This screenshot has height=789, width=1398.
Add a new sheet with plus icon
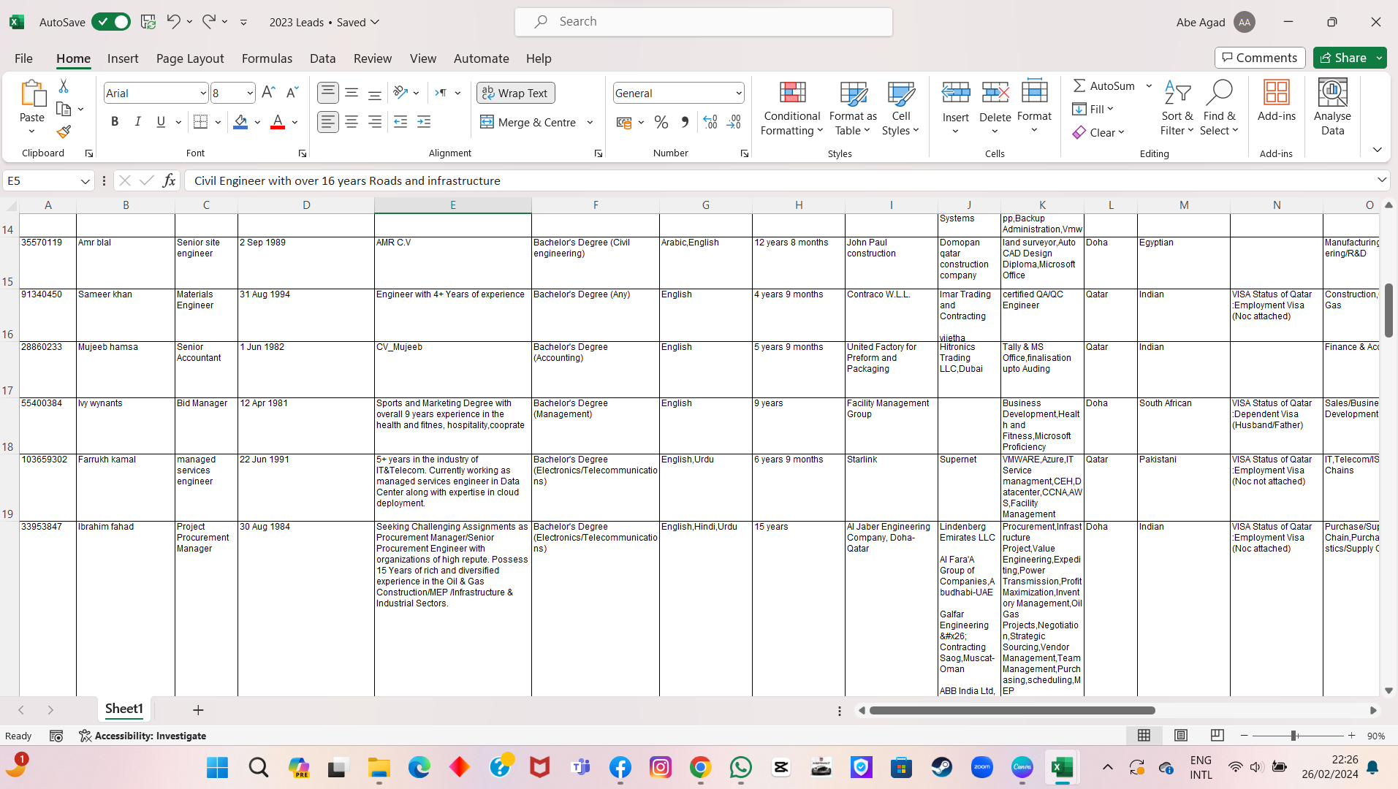click(x=198, y=709)
